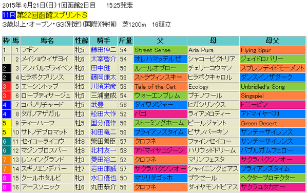Open jockey link 北村友一
Image resolution: width=307 pixels, height=193 pixels.
(103, 150)
